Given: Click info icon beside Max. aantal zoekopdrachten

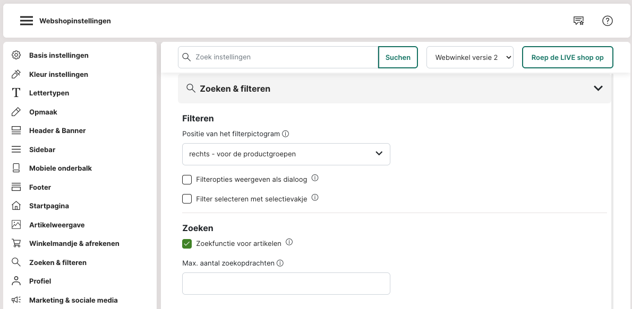Looking at the screenshot, I should [280, 263].
